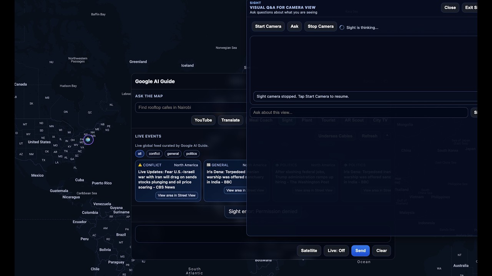Filter live events by general
The height and width of the screenshot is (276, 492).
click(x=173, y=154)
